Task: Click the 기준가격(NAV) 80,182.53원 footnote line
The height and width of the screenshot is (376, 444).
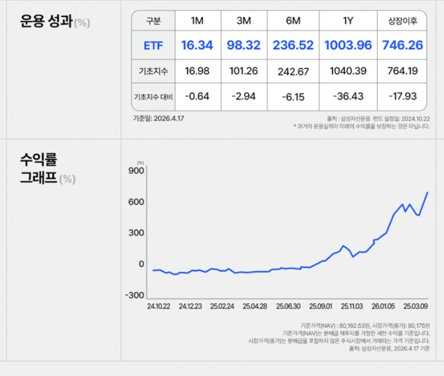Action: click(365, 325)
